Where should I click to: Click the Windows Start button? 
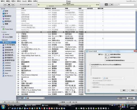point(3,107)
